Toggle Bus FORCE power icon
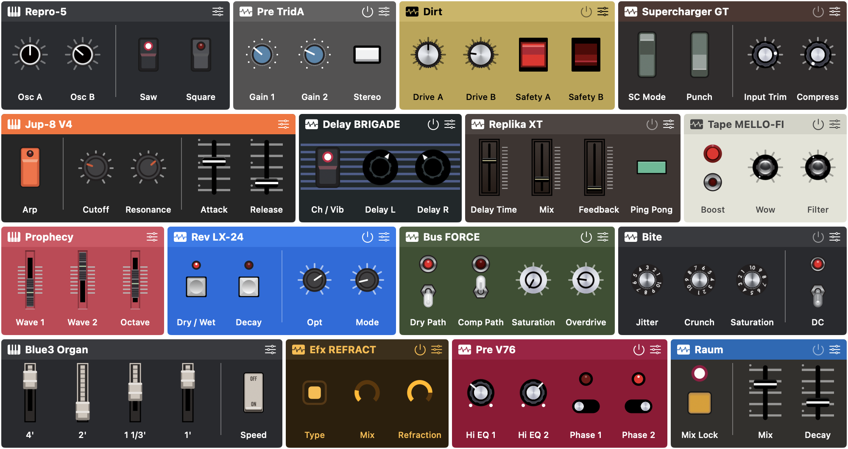 coord(586,237)
